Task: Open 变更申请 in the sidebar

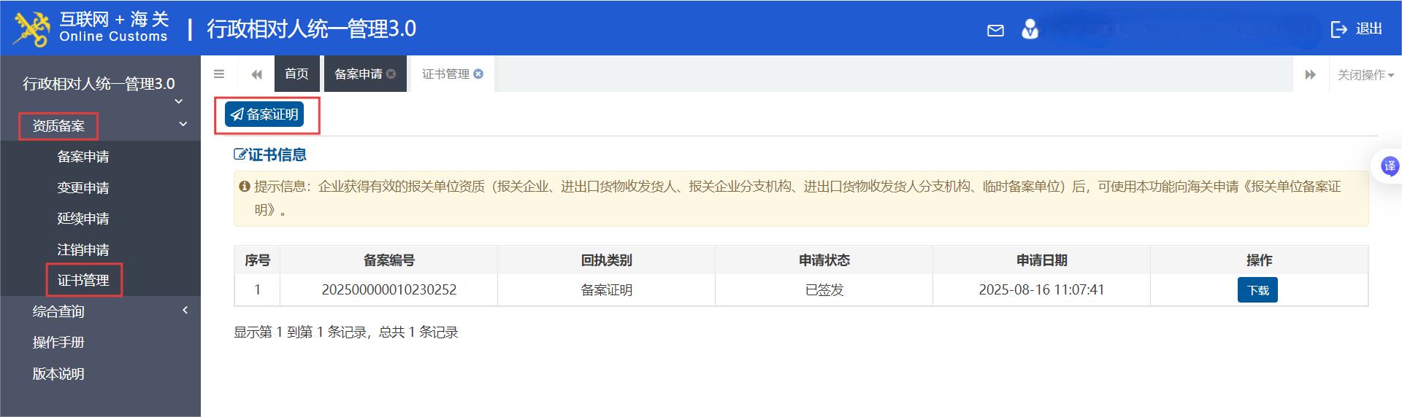Action: [83, 187]
